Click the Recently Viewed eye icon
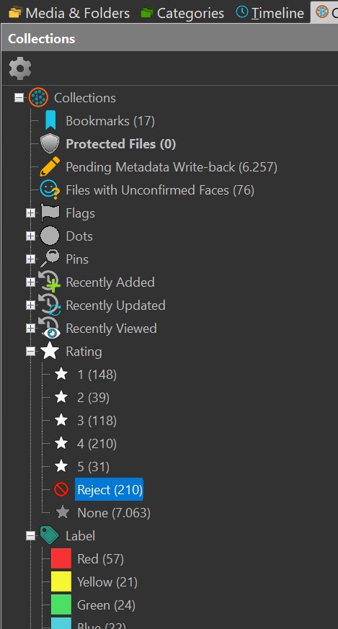This screenshot has height=629, width=338. pos(50,329)
